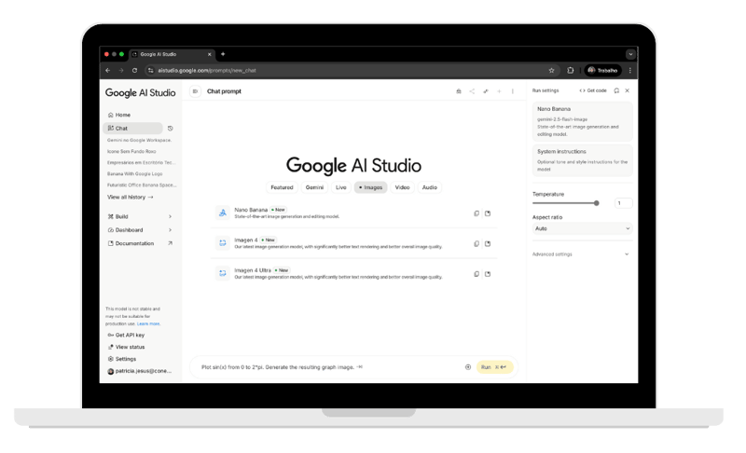Expand the Dashboard section chevron

click(170, 230)
